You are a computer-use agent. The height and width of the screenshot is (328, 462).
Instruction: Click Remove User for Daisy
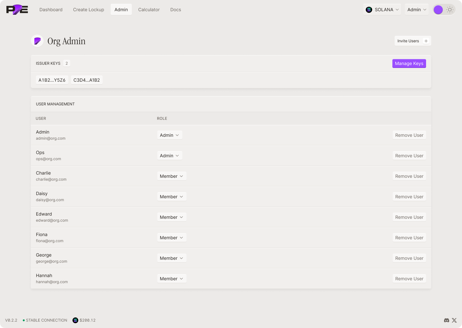409,197
